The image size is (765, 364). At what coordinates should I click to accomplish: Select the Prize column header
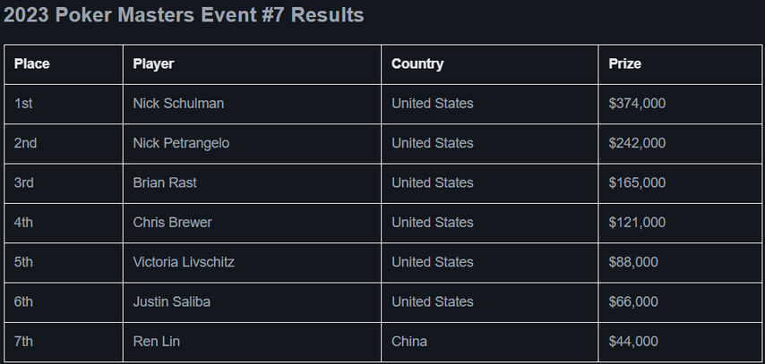[x=680, y=64]
